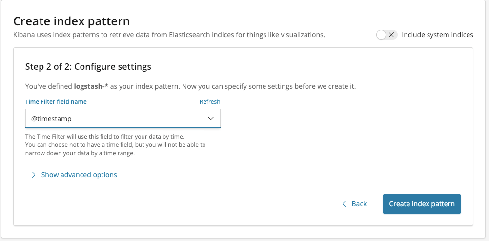Open the Time Filter field name dropdown
The height and width of the screenshot is (241, 489).
[x=123, y=119]
